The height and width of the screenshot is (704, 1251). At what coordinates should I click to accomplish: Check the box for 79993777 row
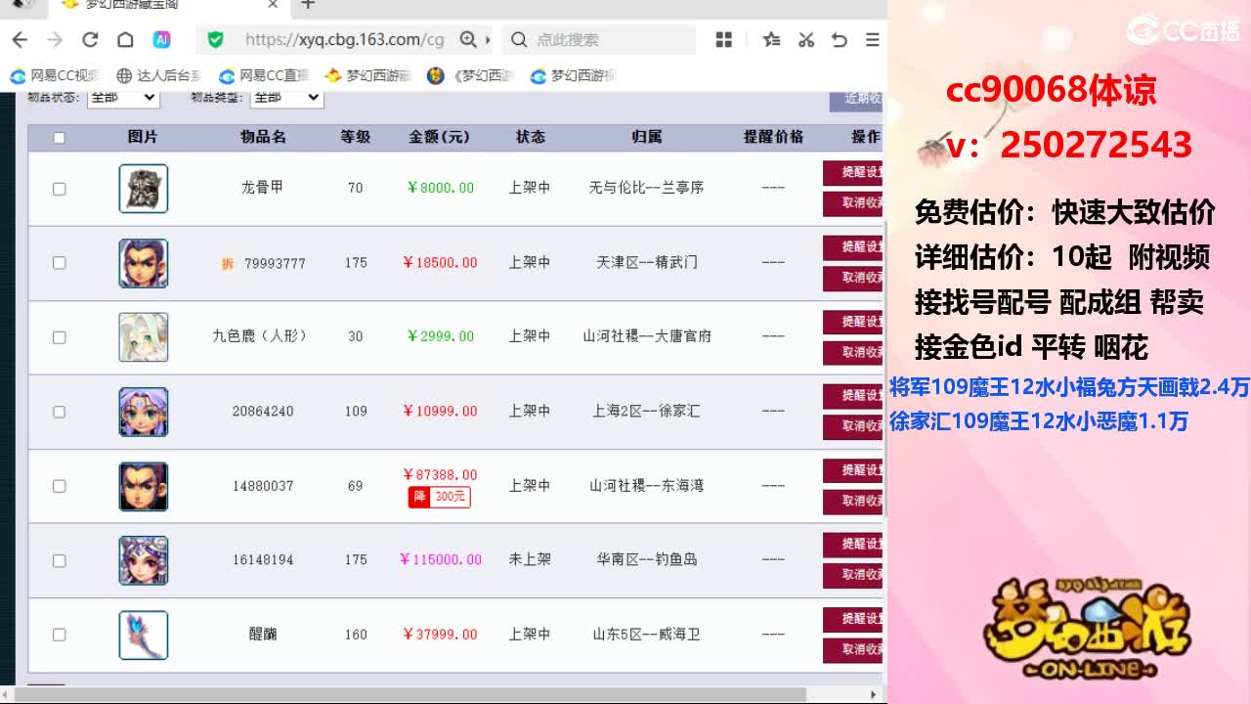click(x=59, y=263)
